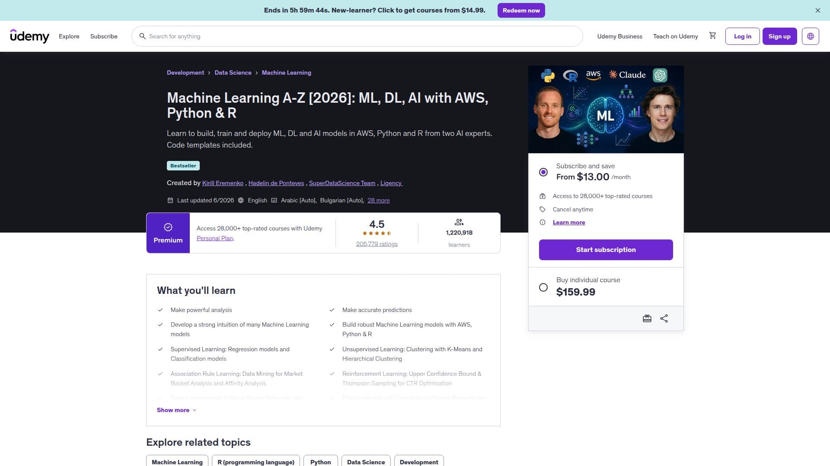830x466 pixels.
Task: Focus the Search for anything field
Action: pyautogui.click(x=357, y=36)
